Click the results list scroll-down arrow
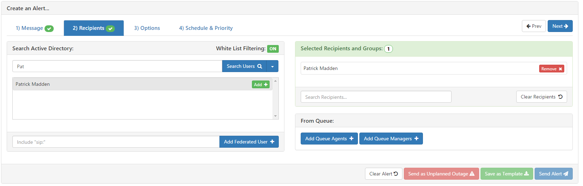Screen dimensions: 583x186 [275, 116]
